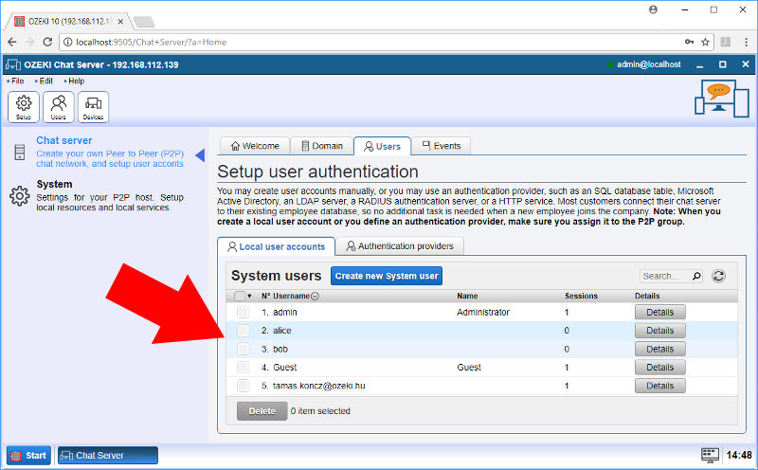Reload the page with the browser refresh icon
This screenshot has height=470, width=758.
47,42
